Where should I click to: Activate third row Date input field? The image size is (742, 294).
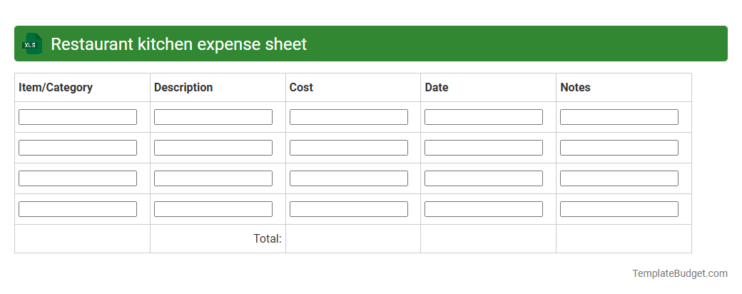click(x=484, y=178)
